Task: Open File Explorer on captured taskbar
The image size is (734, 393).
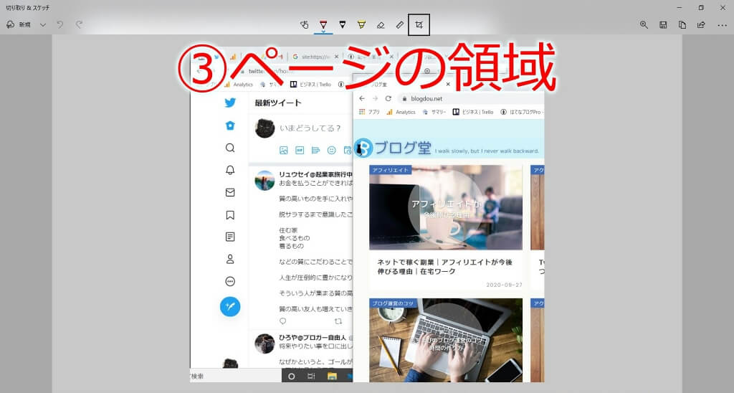Action: (x=332, y=376)
